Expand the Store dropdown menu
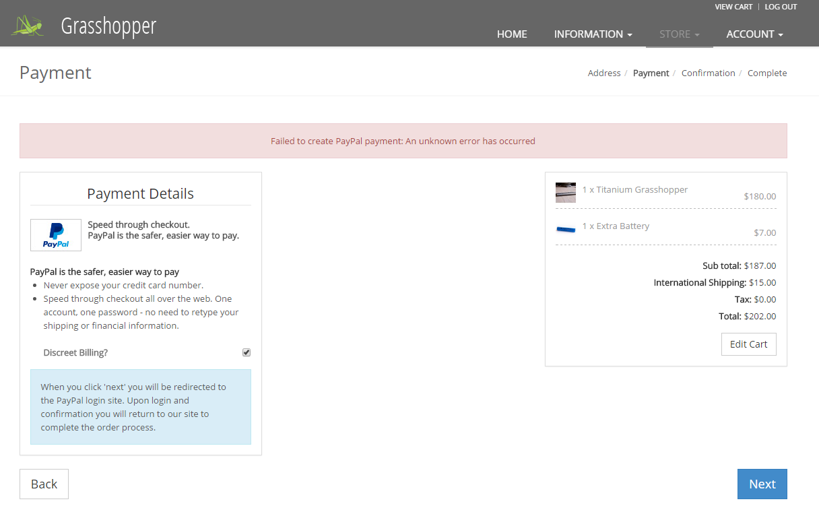Viewport: 819px width, 512px height. pos(680,34)
